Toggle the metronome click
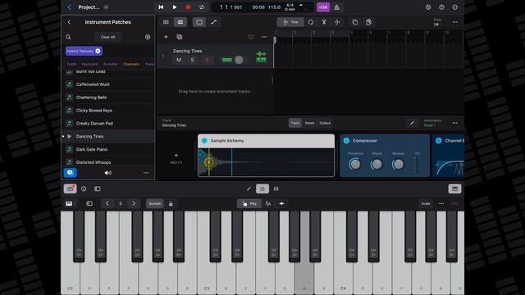The image size is (525, 295). click(x=337, y=7)
